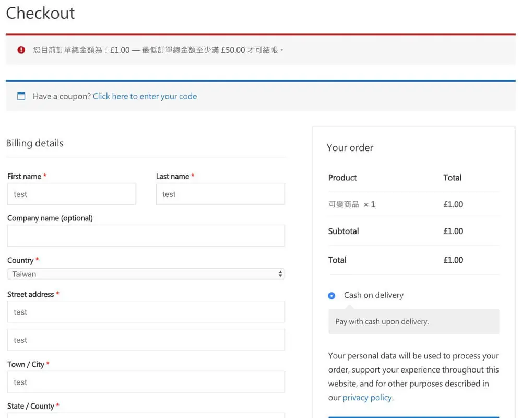Select the Cash on delivery radio button
The image size is (522, 418).
pyautogui.click(x=331, y=296)
